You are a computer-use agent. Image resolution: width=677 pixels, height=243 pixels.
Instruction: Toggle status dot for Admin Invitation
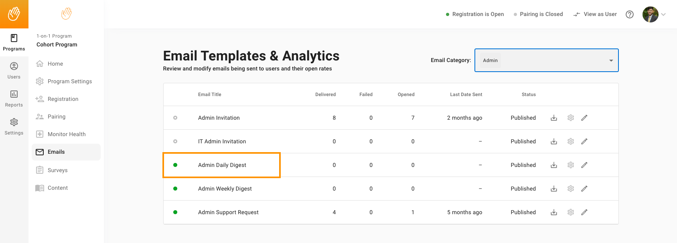(x=175, y=118)
